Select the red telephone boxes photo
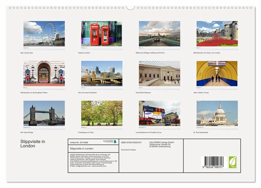 pos(102,34)
